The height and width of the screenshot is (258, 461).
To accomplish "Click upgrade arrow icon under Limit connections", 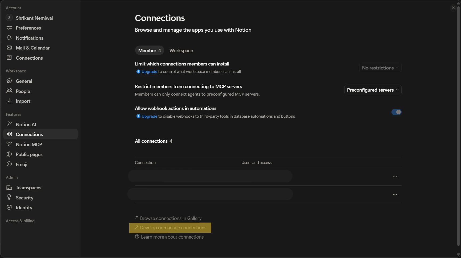I will (x=138, y=72).
